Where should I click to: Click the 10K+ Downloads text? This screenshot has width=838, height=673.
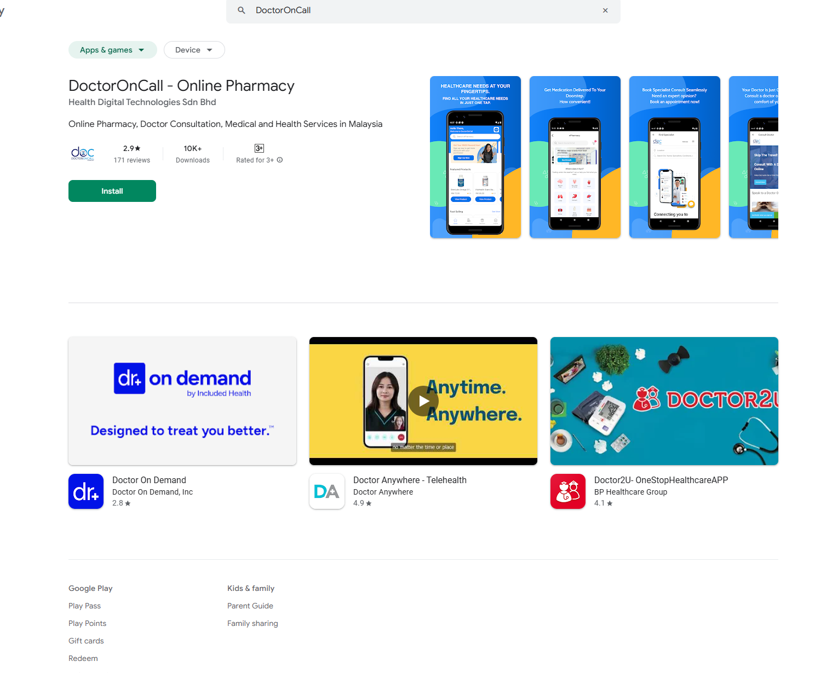click(193, 154)
